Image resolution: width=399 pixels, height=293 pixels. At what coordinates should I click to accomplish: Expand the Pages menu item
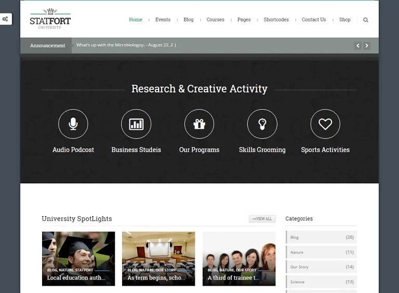click(244, 20)
